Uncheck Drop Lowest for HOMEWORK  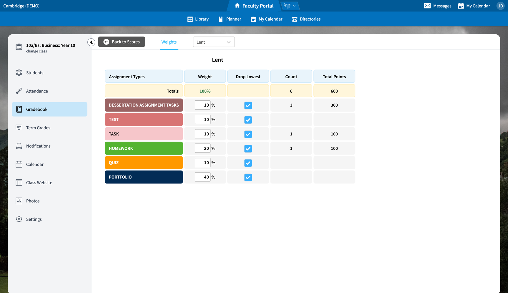click(248, 148)
